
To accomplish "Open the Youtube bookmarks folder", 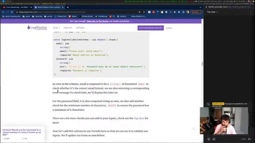I will tap(37, 16).
